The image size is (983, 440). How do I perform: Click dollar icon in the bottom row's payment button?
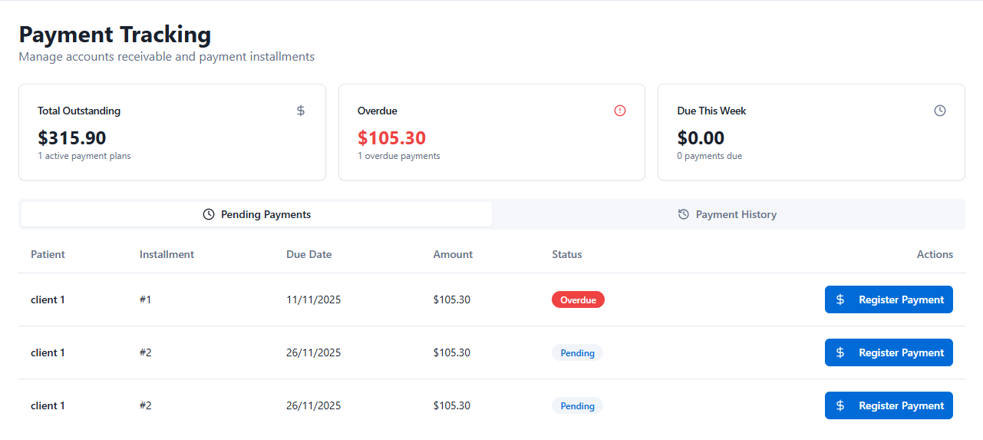840,405
